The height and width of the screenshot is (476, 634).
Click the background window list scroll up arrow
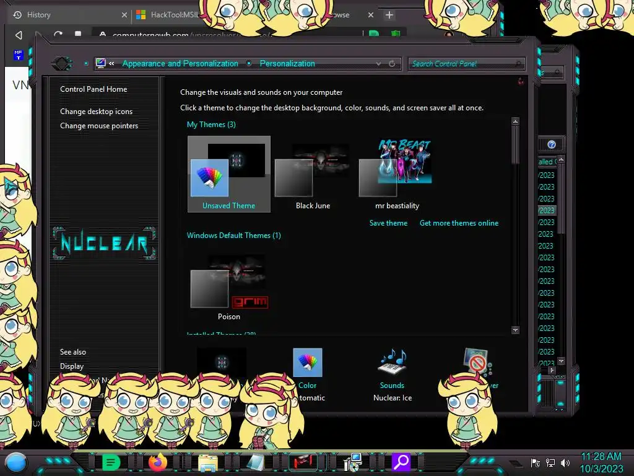[561, 159]
